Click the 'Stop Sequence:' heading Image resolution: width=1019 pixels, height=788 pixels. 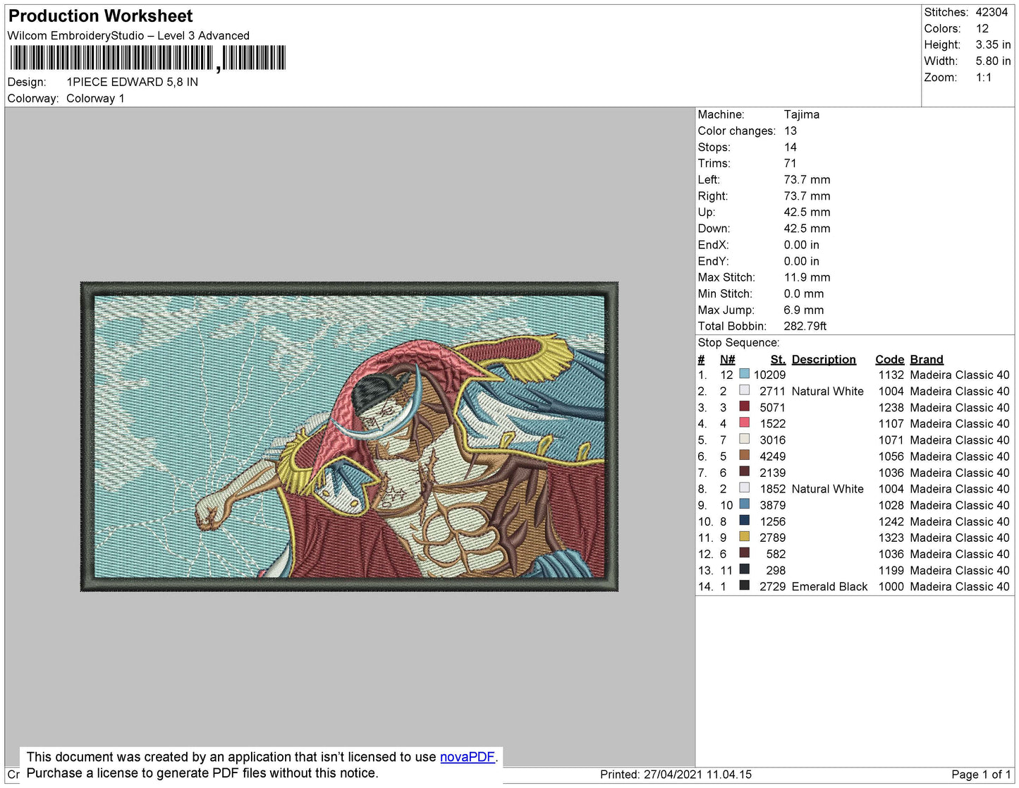[x=739, y=342]
